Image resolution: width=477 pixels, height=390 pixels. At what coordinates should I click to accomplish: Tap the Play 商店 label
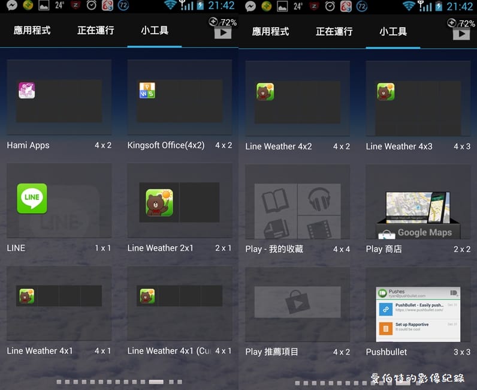(384, 249)
